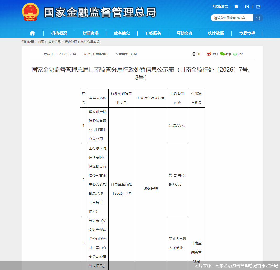Open the mail envelope icon
Viewport: 280px width, 270px height.
[x=258, y=7]
